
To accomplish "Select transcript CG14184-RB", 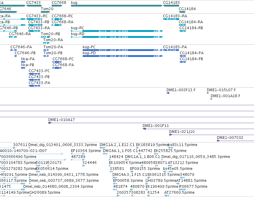I will 183,31.
